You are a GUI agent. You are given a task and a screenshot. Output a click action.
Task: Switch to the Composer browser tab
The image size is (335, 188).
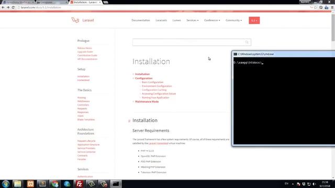tap(51, 2)
